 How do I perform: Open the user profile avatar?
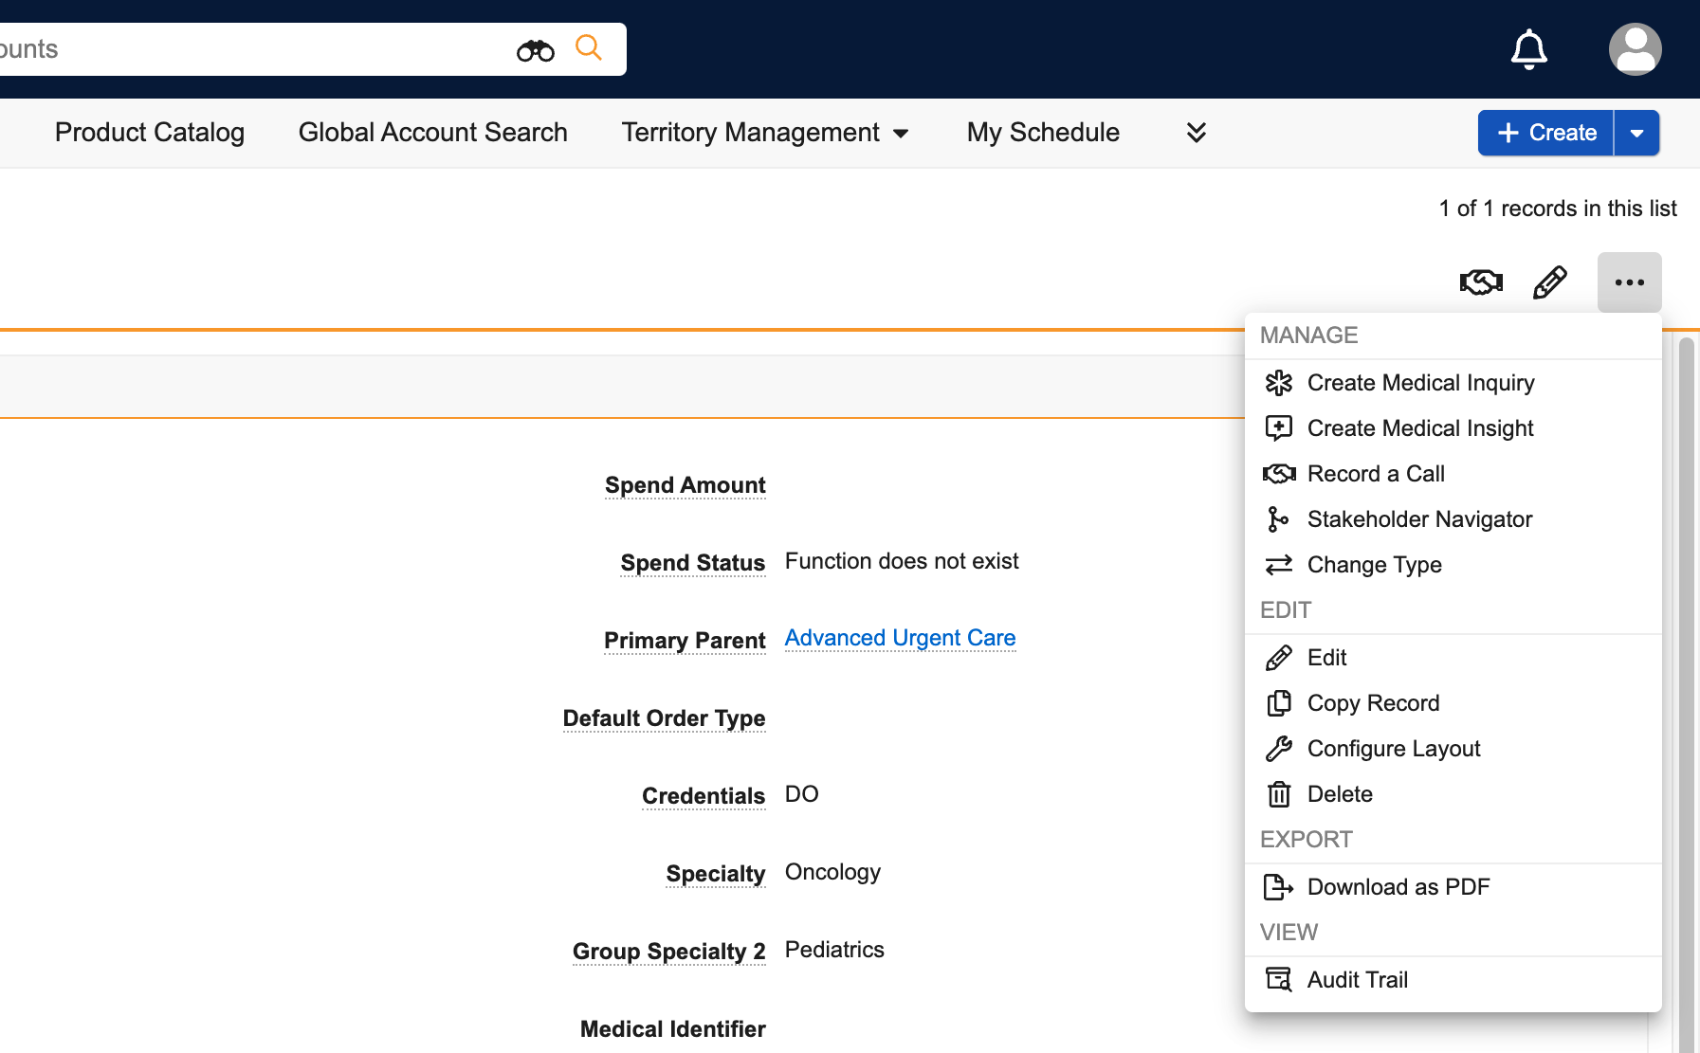(1635, 49)
